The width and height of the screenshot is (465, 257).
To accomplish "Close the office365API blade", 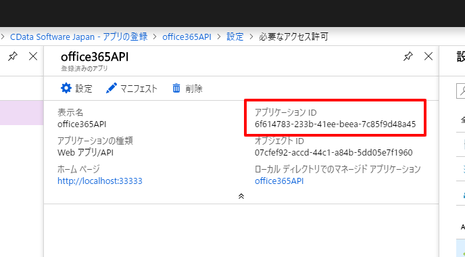I will [429, 56].
